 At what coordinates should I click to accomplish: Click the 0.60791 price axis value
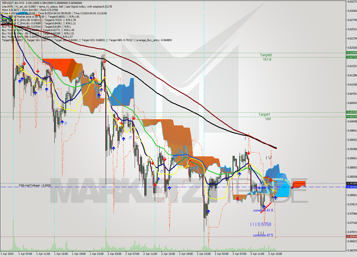pyautogui.click(x=352, y=94)
